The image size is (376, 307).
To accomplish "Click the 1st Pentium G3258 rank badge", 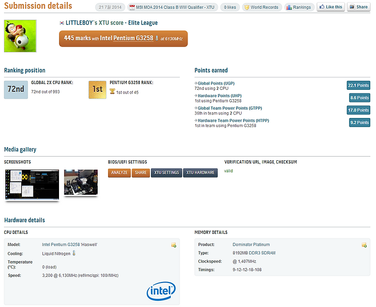I will (x=97, y=90).
